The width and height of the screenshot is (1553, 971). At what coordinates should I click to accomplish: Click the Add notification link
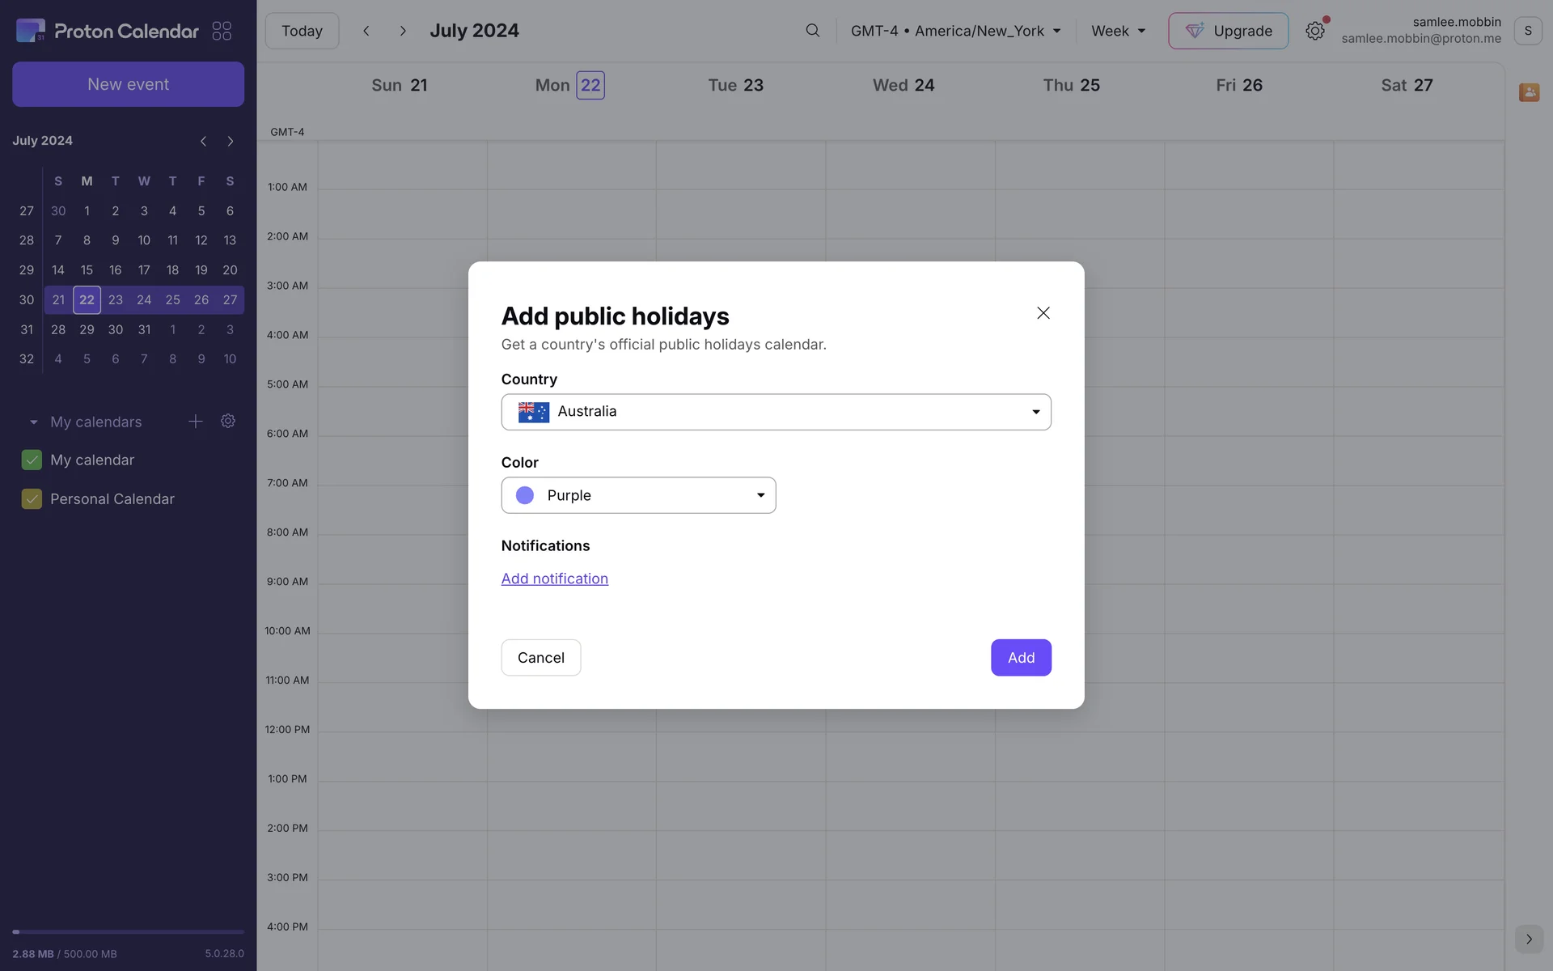[554, 579]
